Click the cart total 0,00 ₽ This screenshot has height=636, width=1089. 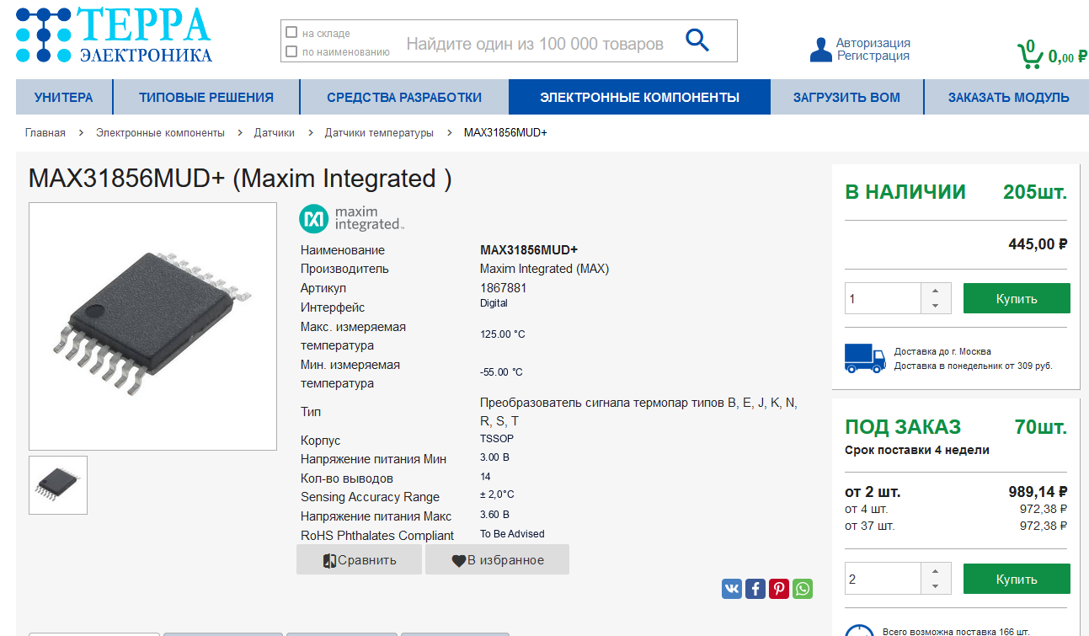(x=1067, y=57)
